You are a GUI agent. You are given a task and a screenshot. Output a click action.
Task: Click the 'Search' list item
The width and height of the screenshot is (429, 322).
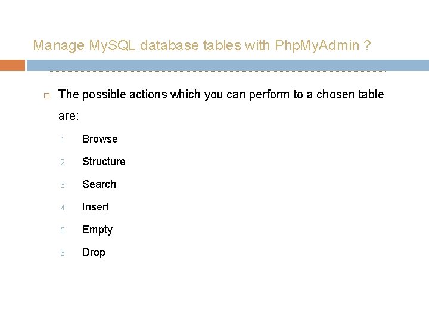99,184
